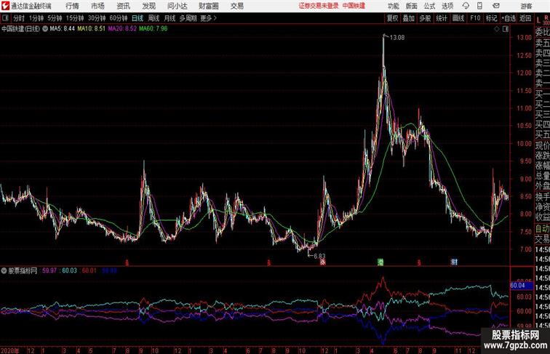Open the 版面 menu
Viewport: 550px width, 354px height.
tap(412, 6)
